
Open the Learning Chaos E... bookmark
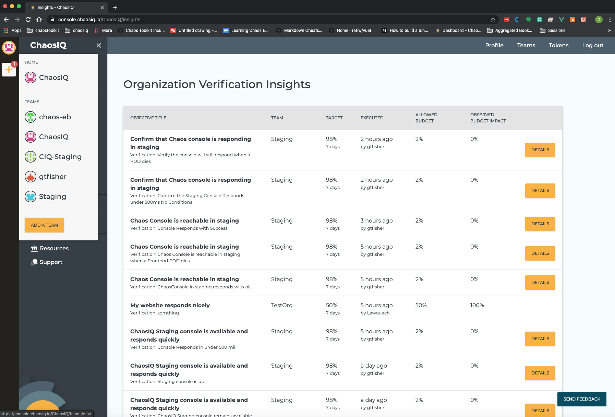point(246,31)
